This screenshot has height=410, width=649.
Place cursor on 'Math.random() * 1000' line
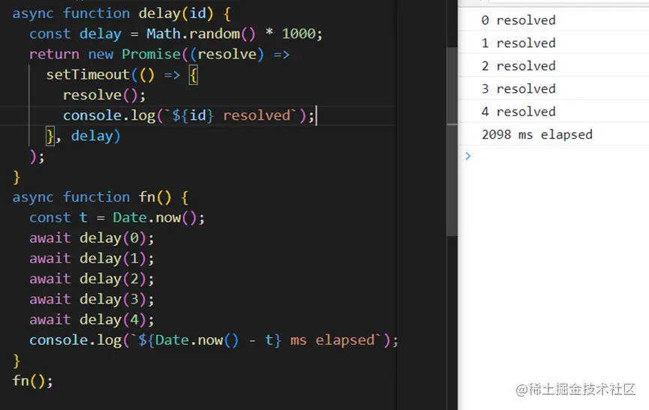click(x=176, y=34)
